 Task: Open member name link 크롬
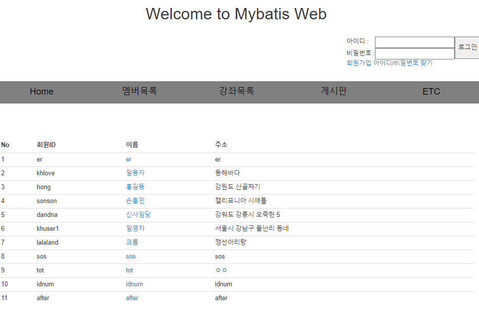132,242
